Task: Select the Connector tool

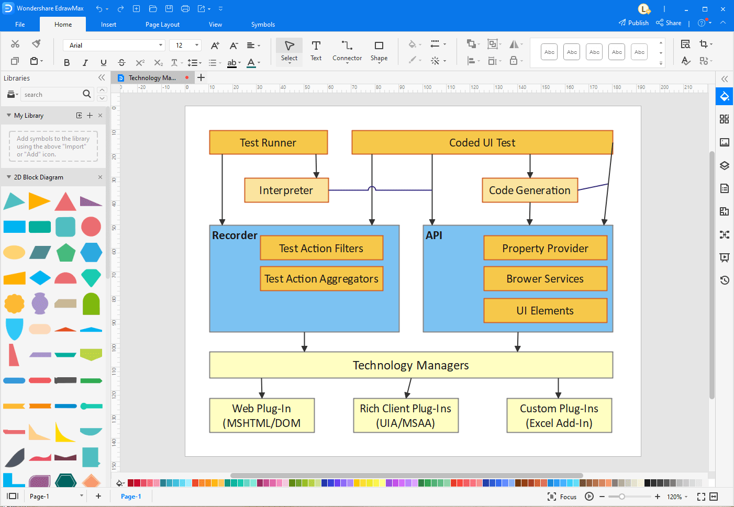Action: point(347,51)
